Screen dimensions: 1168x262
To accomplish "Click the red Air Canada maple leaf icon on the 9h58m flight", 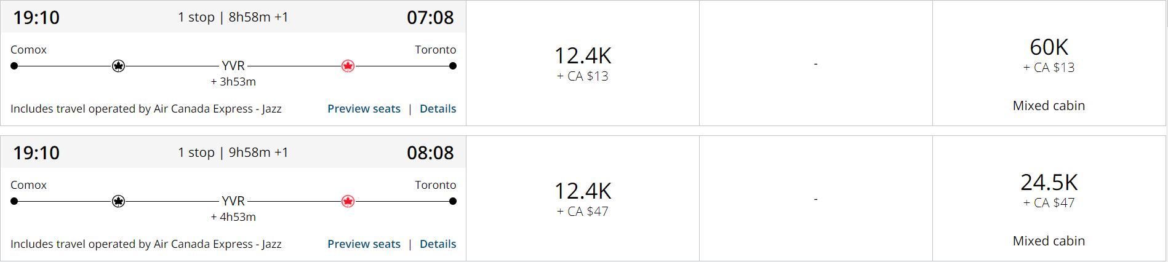I will [x=348, y=201].
